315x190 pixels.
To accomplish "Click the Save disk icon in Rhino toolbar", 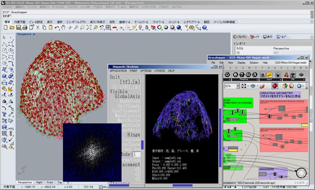I will point(19,27).
